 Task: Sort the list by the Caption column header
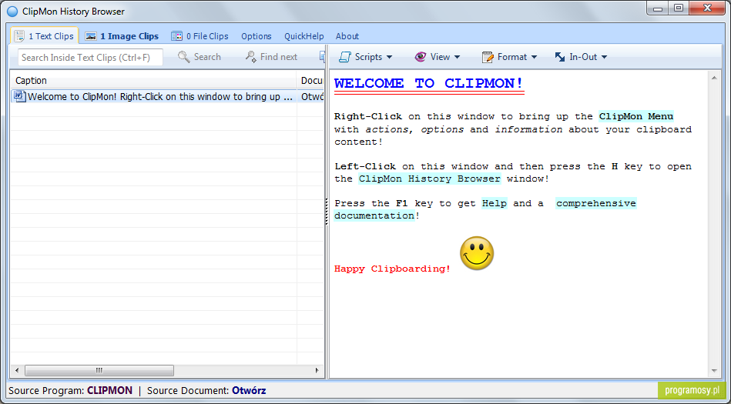[x=153, y=80]
